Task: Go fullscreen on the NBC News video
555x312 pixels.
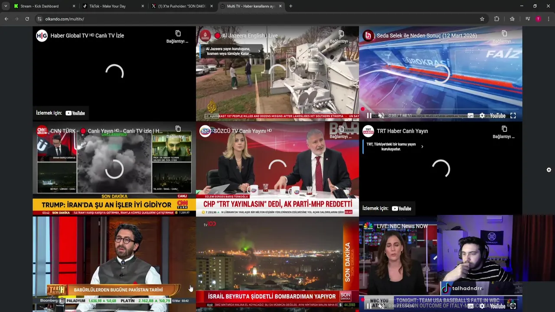Action: pos(513,306)
